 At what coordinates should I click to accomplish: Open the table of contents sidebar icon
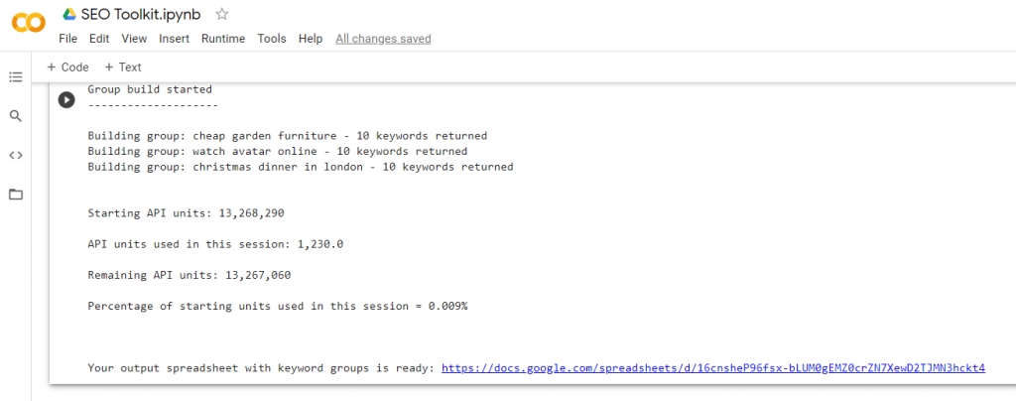tap(16, 77)
